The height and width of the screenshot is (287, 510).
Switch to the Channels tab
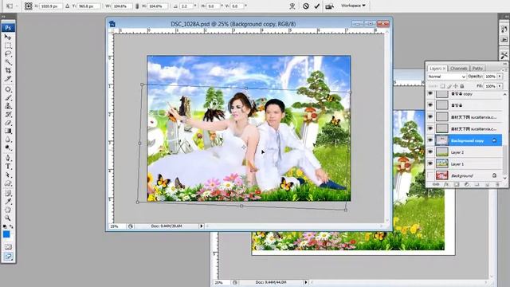tap(459, 69)
